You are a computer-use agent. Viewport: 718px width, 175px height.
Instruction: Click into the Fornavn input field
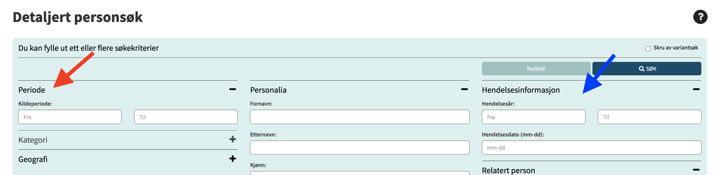point(360,117)
